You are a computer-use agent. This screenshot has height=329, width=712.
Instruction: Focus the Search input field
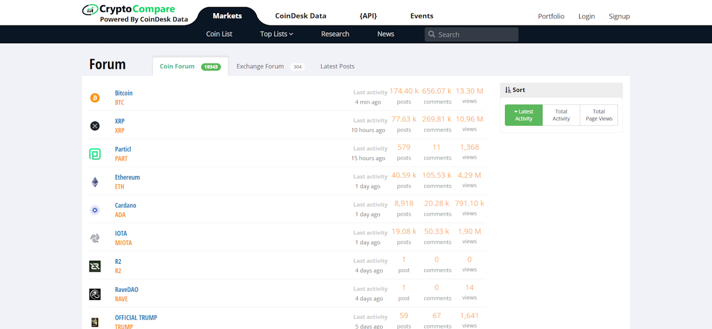tap(471, 34)
